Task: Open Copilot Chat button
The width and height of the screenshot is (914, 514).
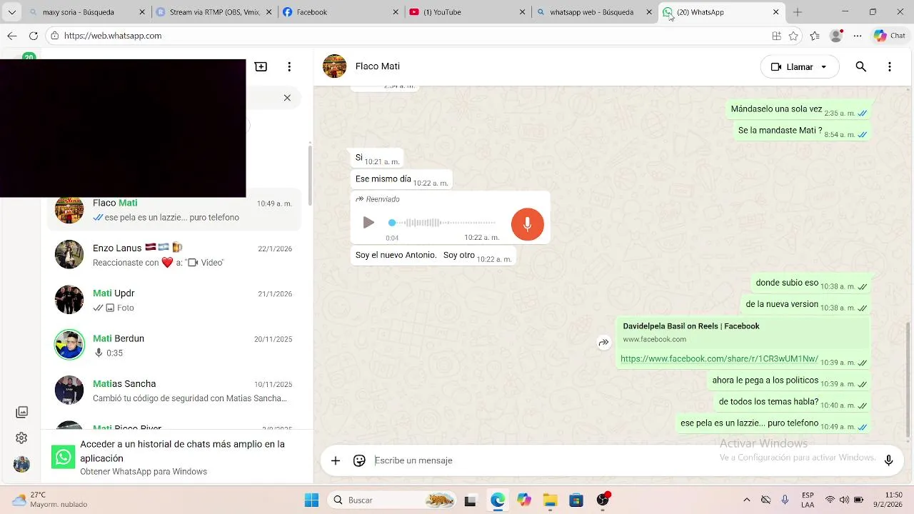Action: click(x=890, y=36)
